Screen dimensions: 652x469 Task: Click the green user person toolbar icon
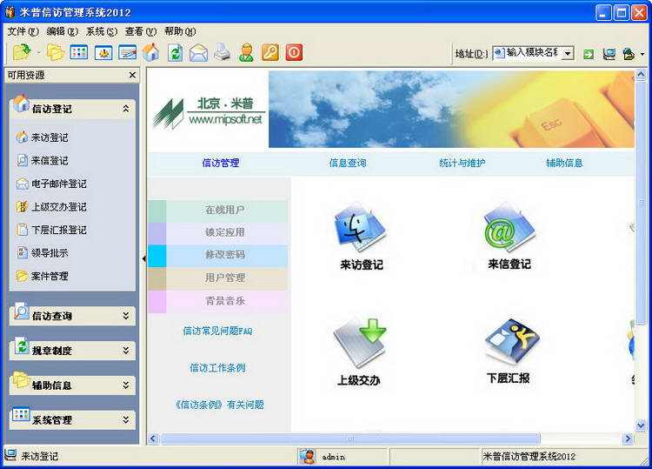click(247, 53)
